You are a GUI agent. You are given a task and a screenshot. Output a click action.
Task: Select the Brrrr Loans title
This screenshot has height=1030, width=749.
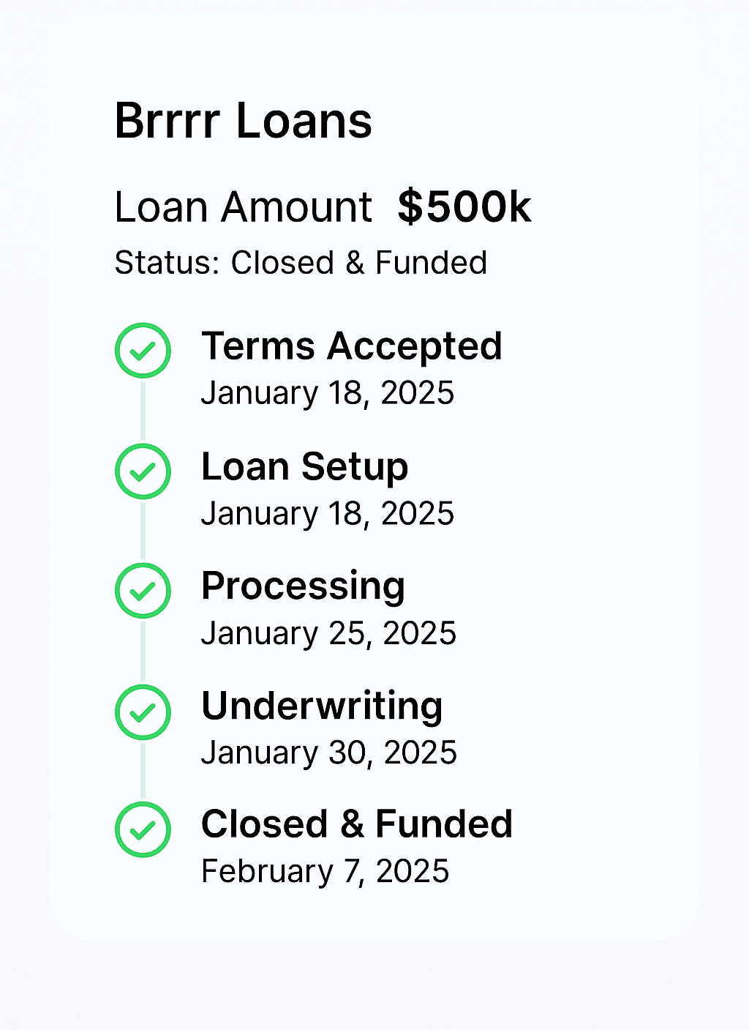coord(243,121)
